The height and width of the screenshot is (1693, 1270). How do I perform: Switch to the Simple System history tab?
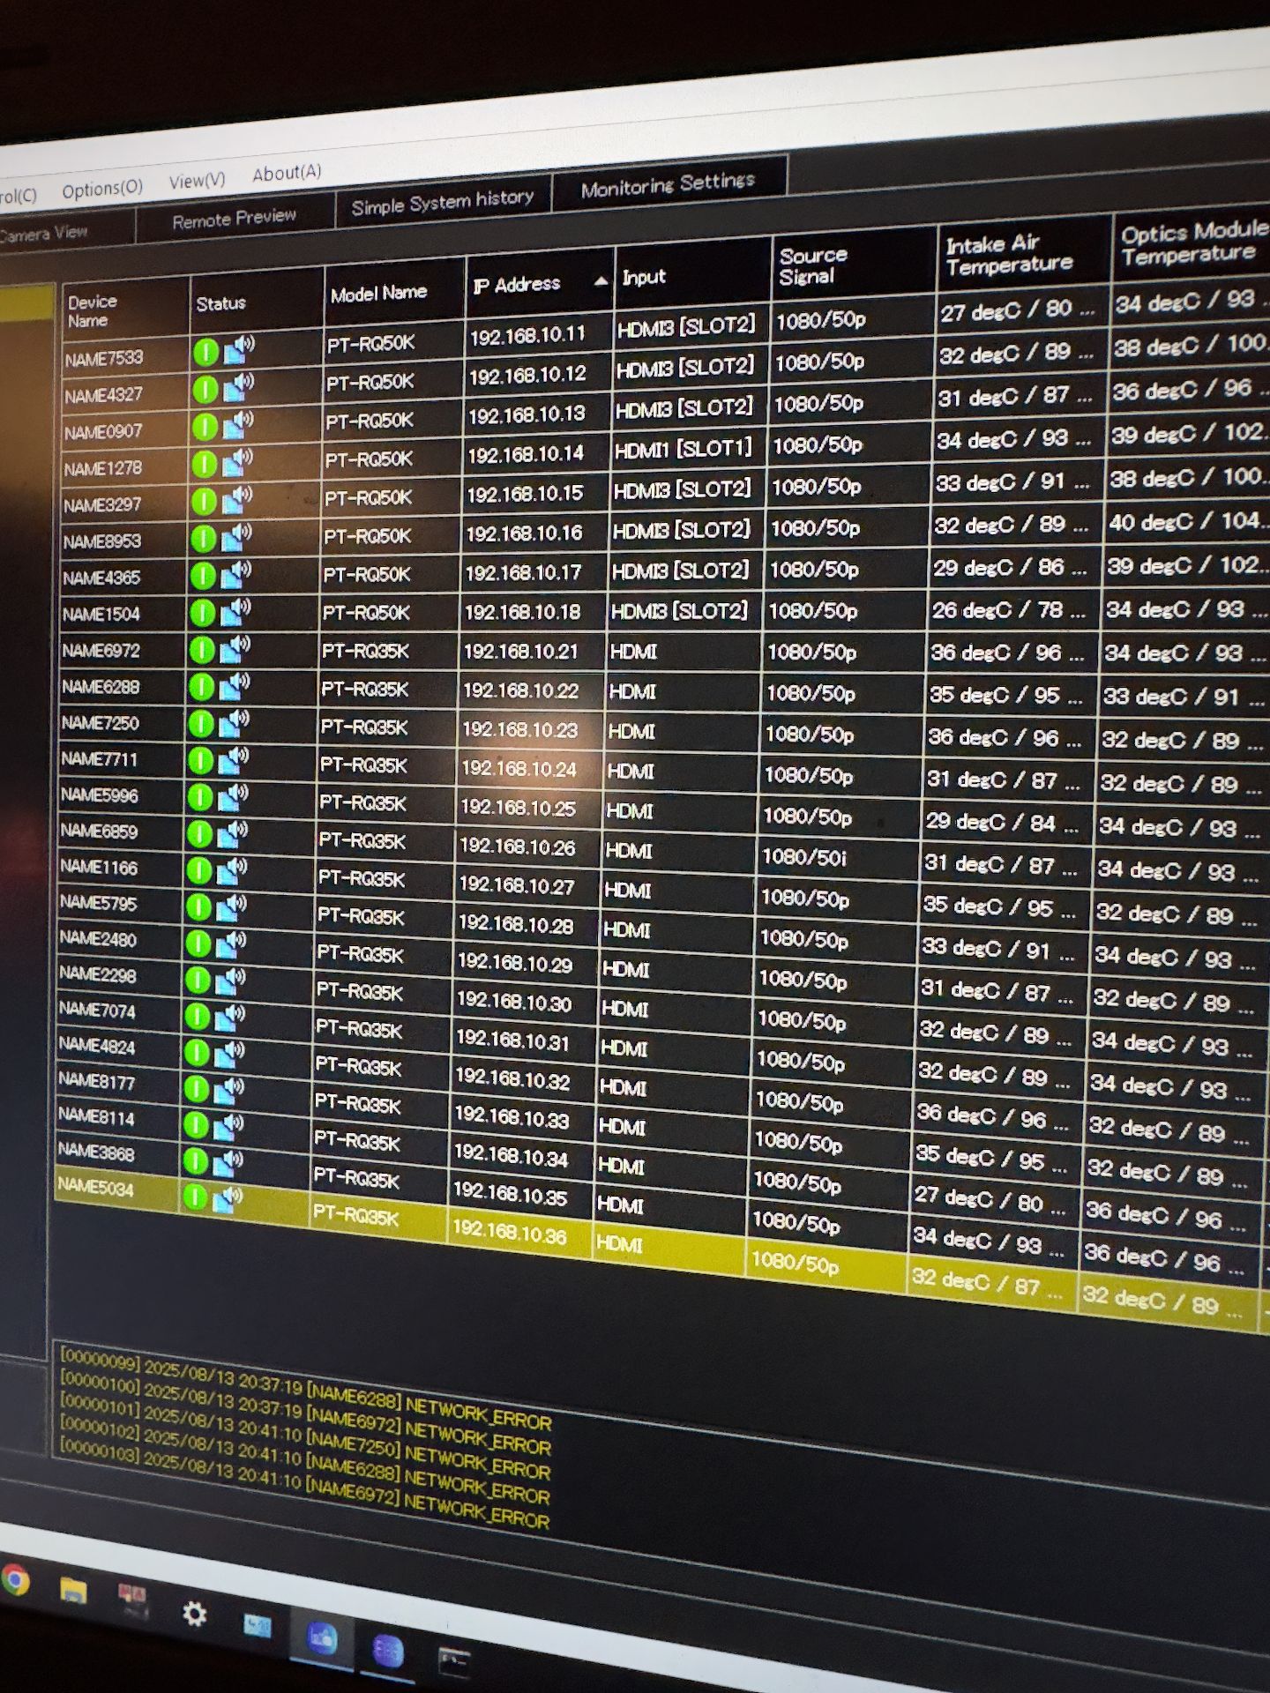442,202
